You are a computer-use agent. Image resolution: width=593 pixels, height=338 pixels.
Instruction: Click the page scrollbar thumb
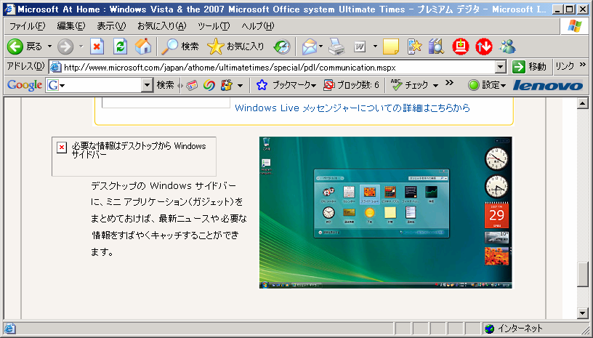click(582, 275)
